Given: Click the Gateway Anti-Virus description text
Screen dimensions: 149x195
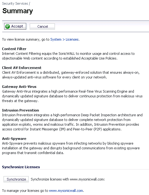Looking at the screenshot, I should (72, 96).
